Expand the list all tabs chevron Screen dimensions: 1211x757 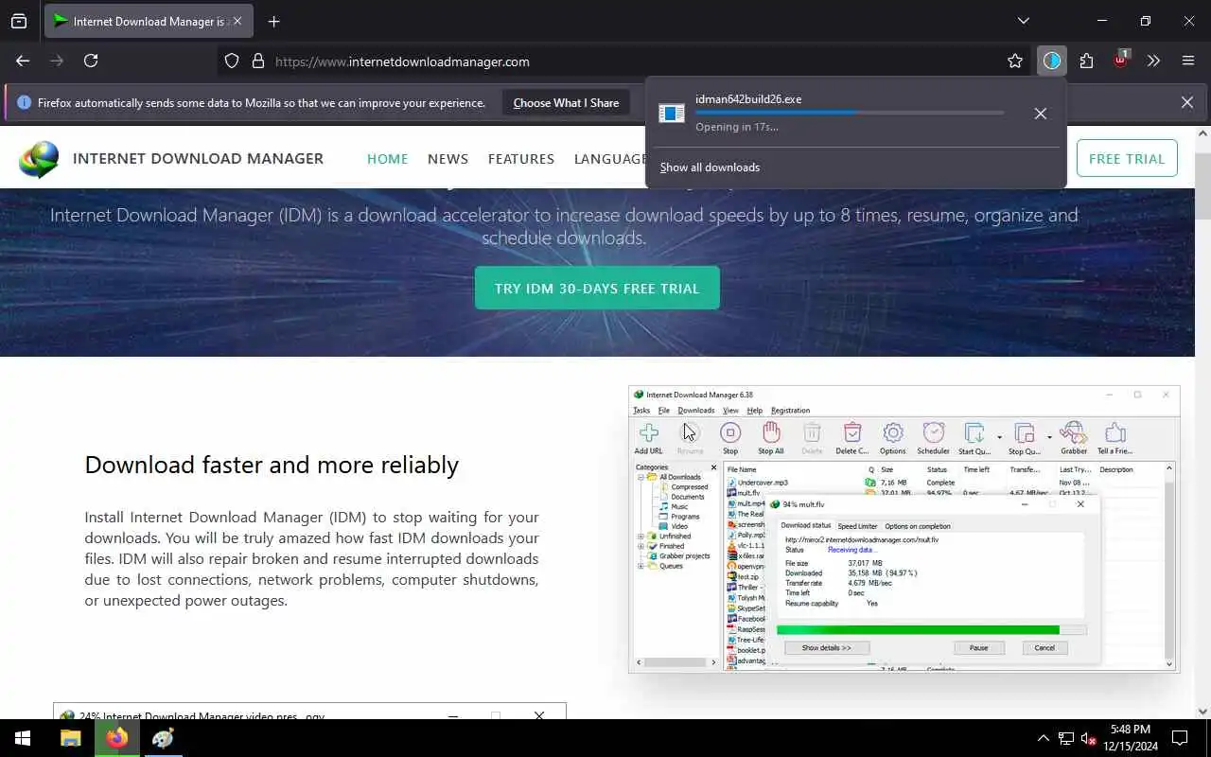(x=1023, y=21)
